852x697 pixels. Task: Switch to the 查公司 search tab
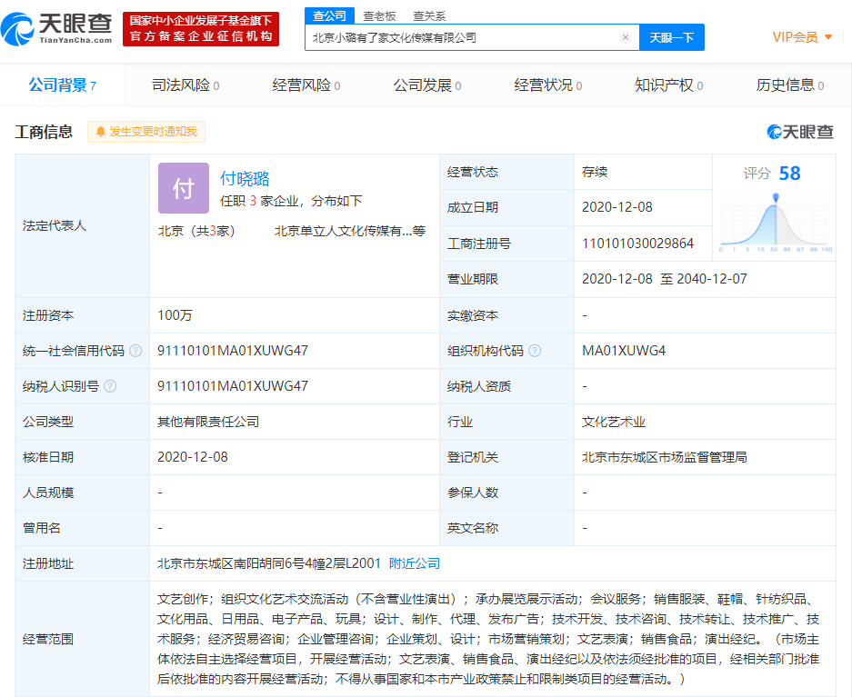[x=329, y=15]
